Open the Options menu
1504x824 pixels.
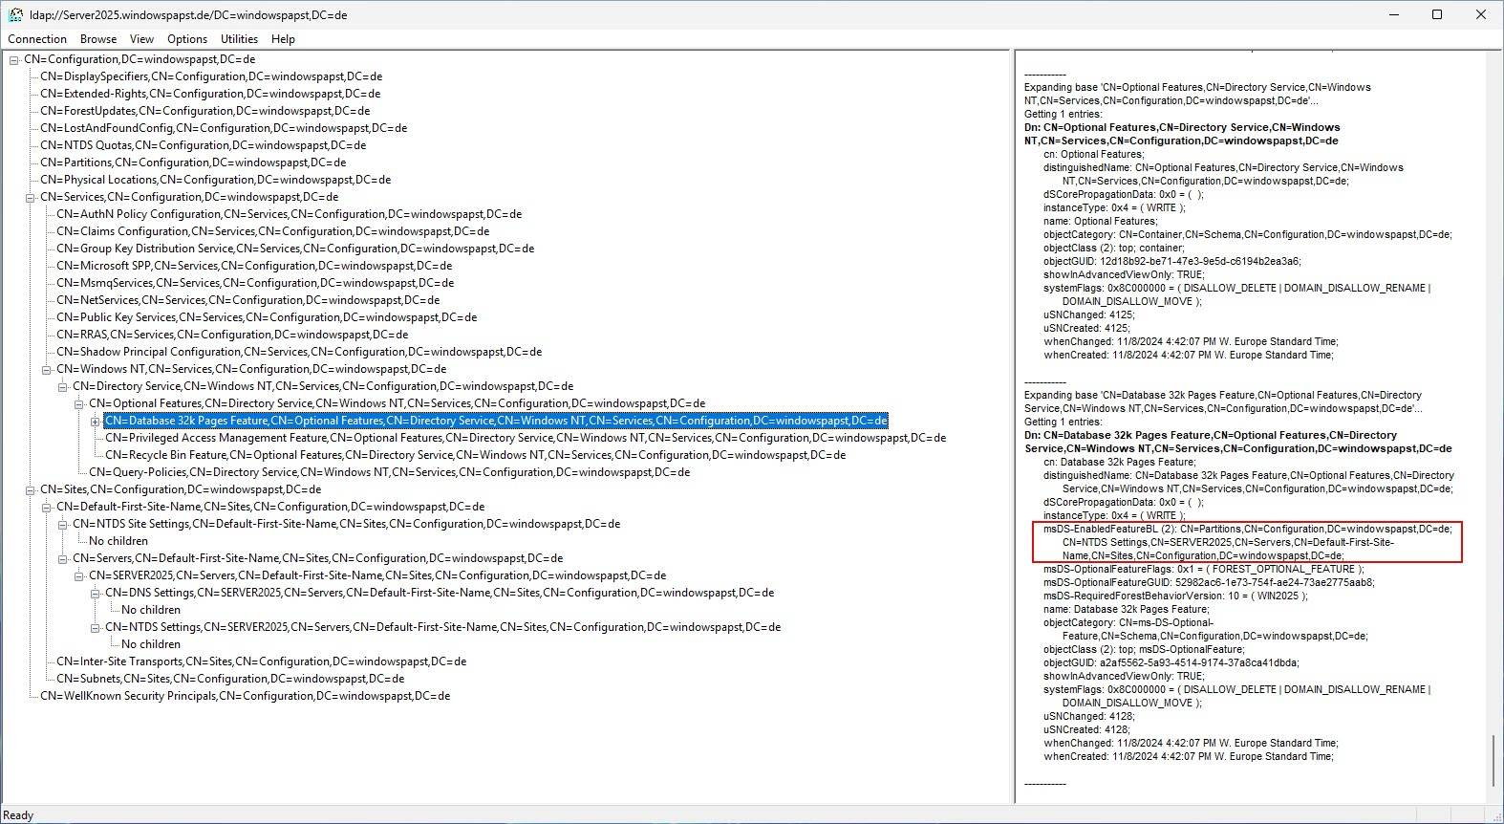pos(187,39)
